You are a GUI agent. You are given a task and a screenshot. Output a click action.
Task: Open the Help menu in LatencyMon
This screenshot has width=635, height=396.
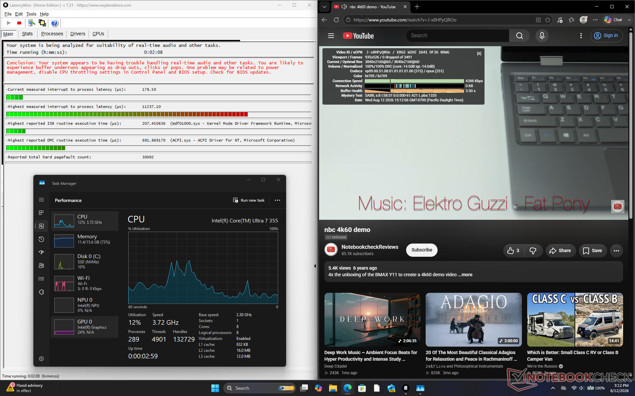pos(44,14)
